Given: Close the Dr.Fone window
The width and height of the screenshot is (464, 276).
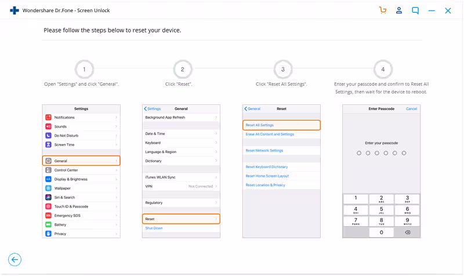Looking at the screenshot, I should (448, 10).
